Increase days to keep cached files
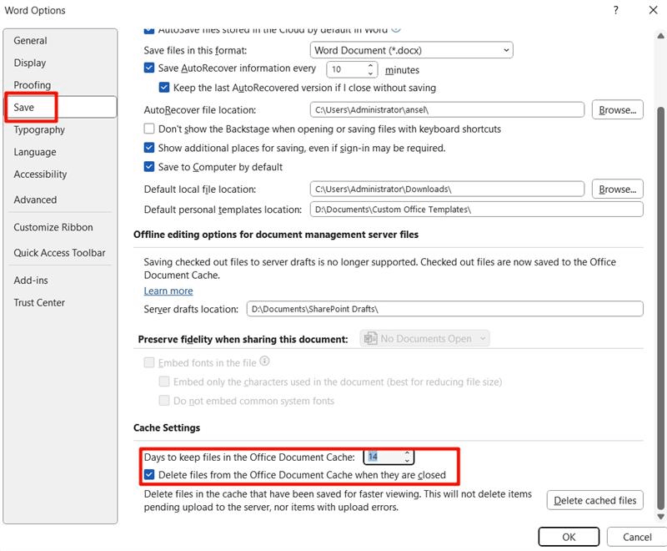This screenshot has width=667, height=551. pos(407,453)
